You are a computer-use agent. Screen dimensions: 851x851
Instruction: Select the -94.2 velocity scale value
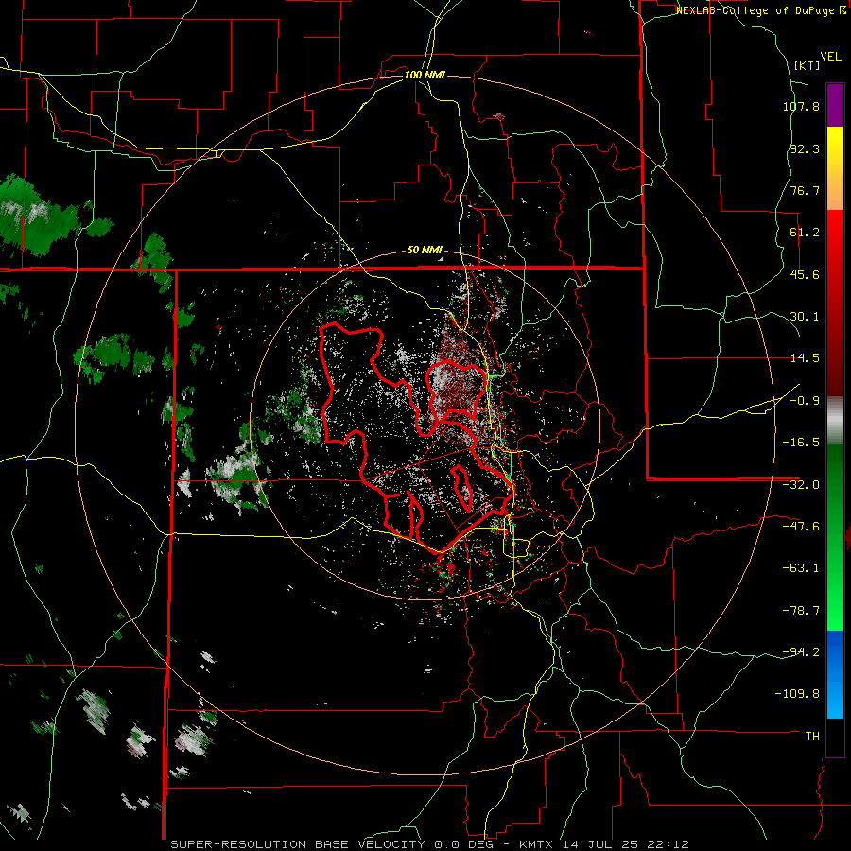point(801,651)
